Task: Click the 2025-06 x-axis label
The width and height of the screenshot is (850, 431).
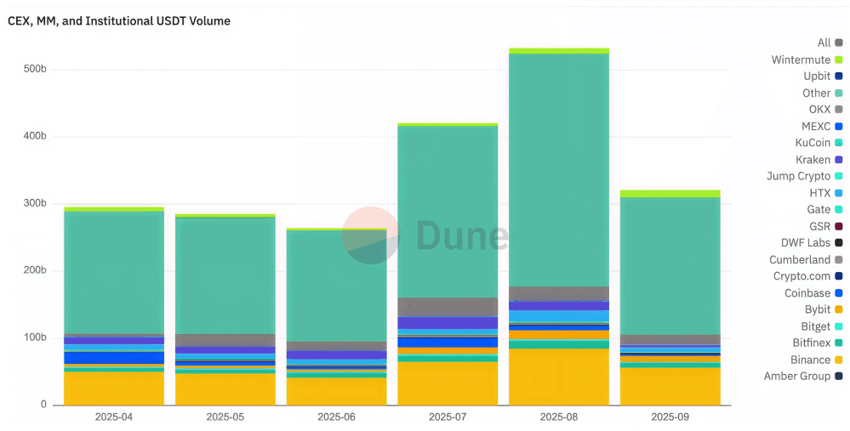Action: (x=336, y=417)
